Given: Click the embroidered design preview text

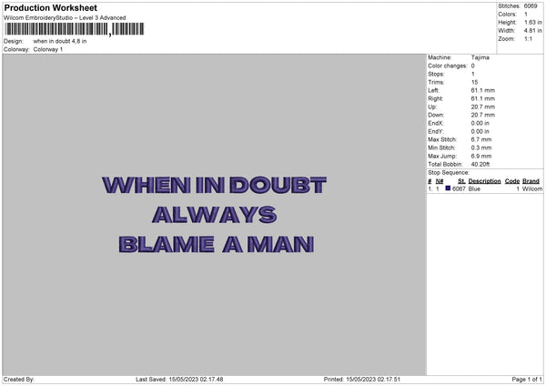Looking at the screenshot, I should [215, 215].
